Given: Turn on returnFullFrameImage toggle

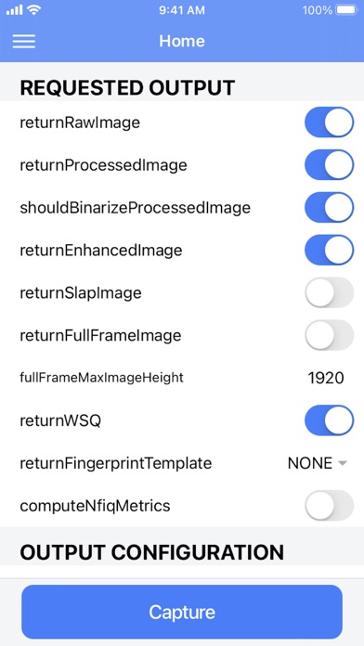Looking at the screenshot, I should pos(329,335).
